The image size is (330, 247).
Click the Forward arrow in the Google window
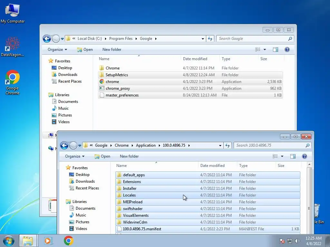(56, 39)
